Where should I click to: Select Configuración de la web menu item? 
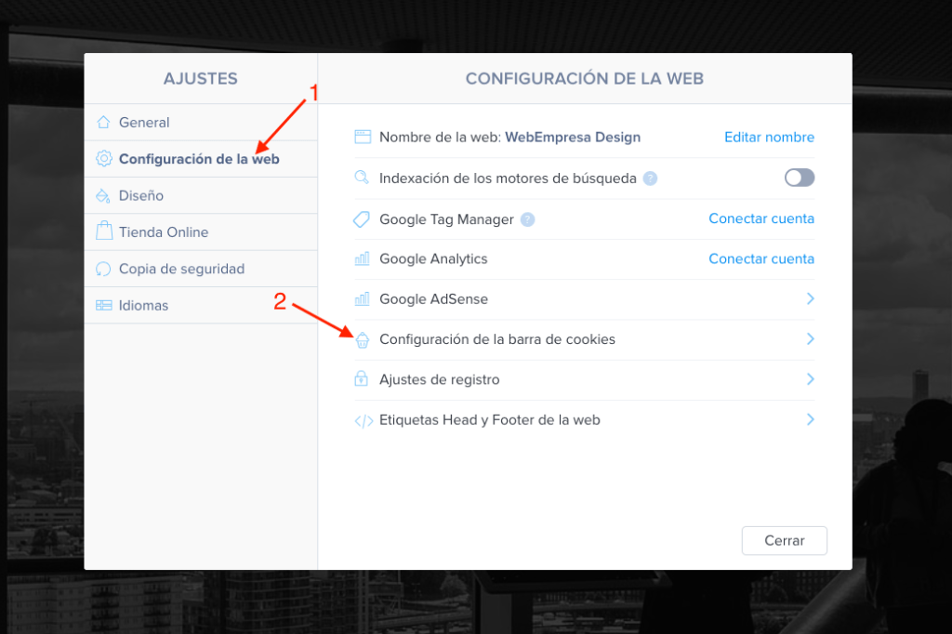(201, 158)
